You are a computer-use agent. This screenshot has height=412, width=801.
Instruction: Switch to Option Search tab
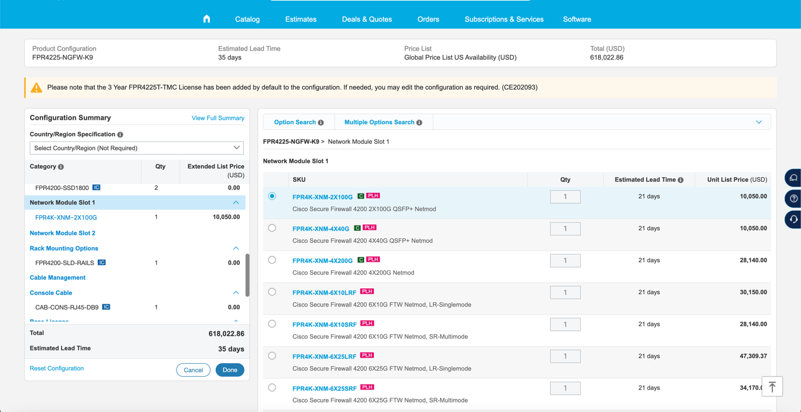295,122
